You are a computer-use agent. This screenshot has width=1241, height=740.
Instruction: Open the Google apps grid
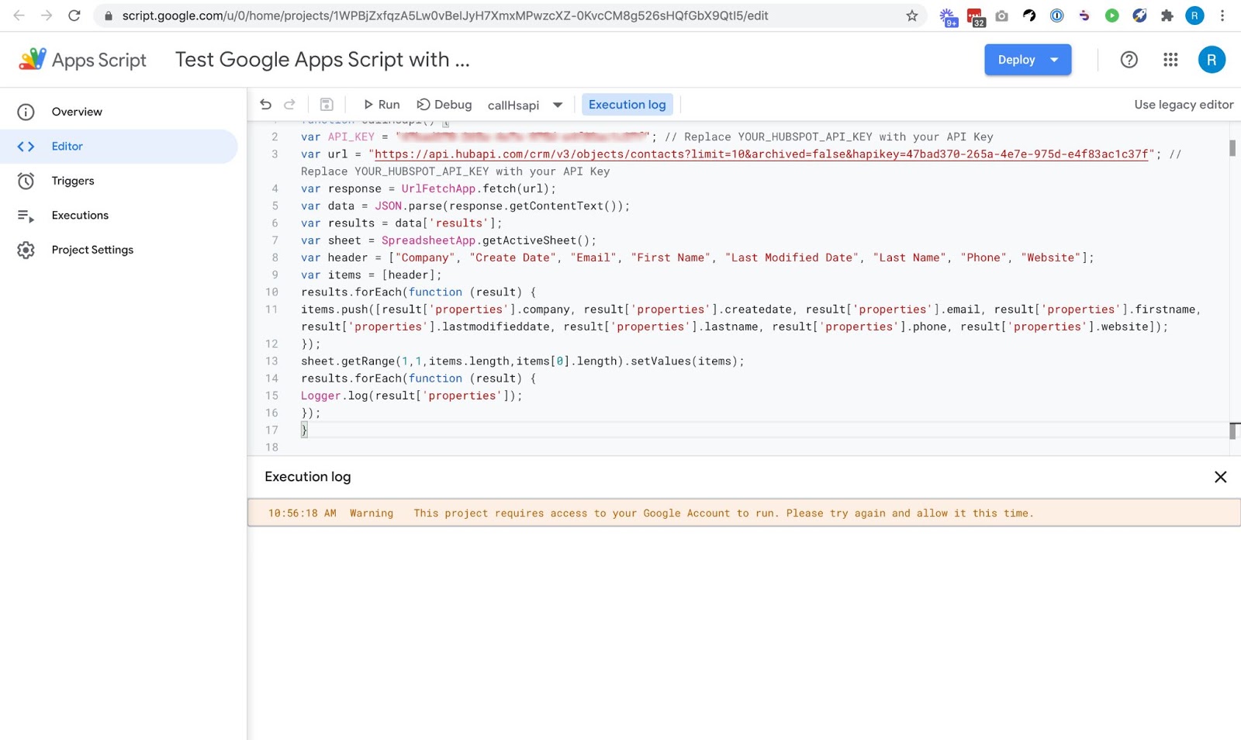1170,60
